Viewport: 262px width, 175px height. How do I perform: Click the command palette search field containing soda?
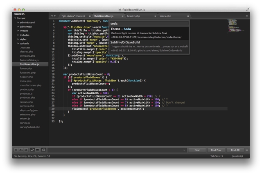(149, 24)
